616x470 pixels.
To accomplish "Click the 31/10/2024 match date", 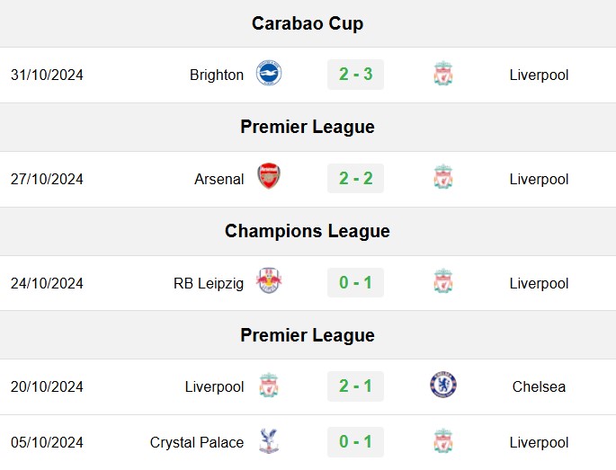I will point(47,75).
